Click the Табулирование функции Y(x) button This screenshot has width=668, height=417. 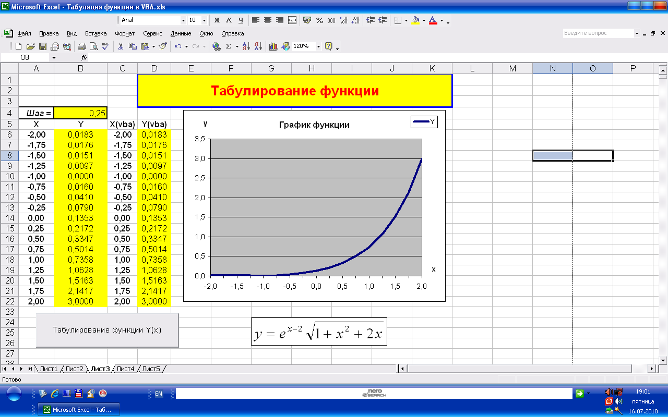coord(107,330)
